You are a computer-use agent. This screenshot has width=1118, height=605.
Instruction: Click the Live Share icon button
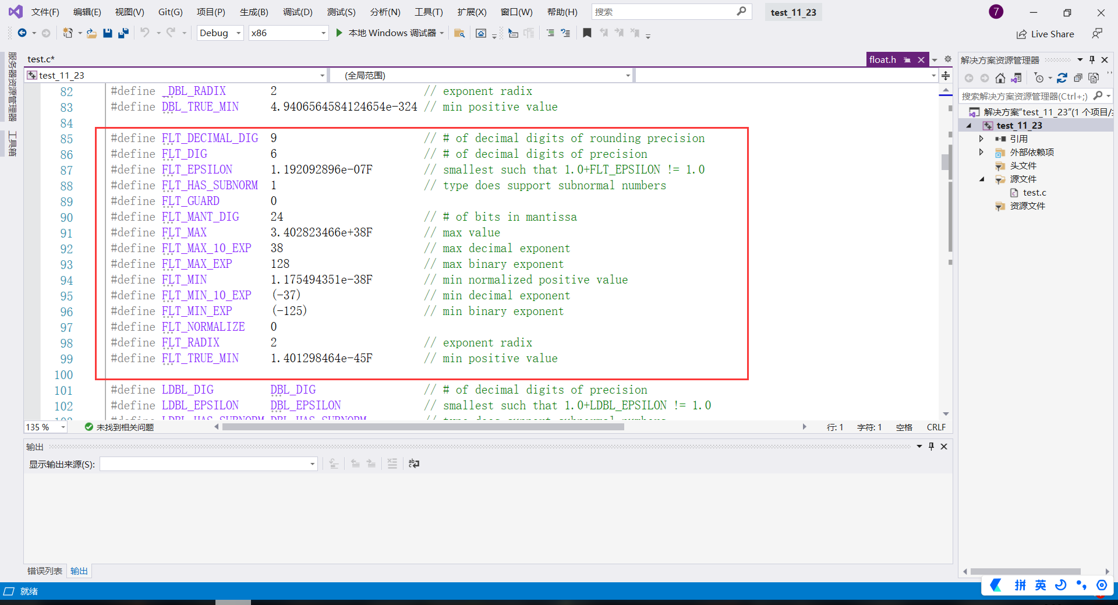coord(1045,34)
